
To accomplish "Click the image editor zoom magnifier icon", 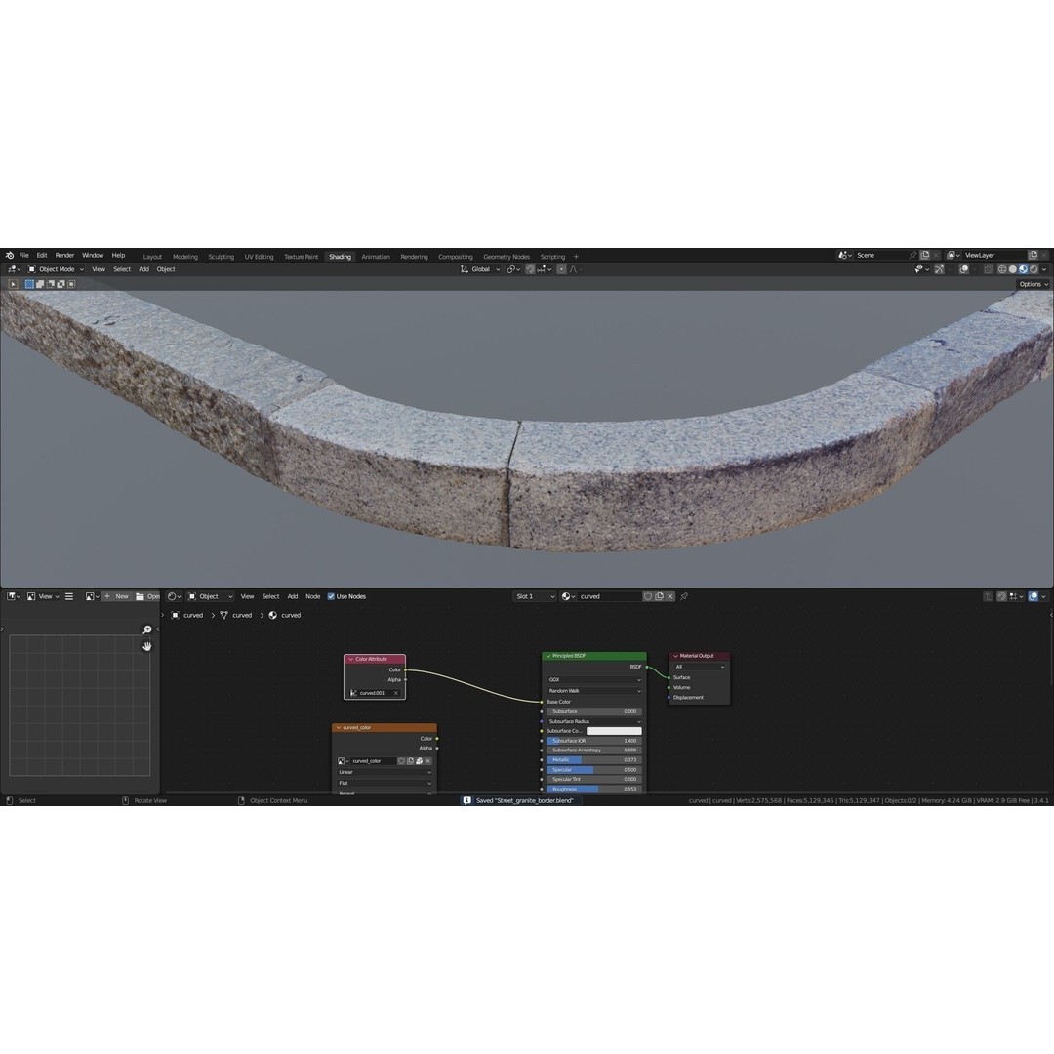I will point(147,629).
